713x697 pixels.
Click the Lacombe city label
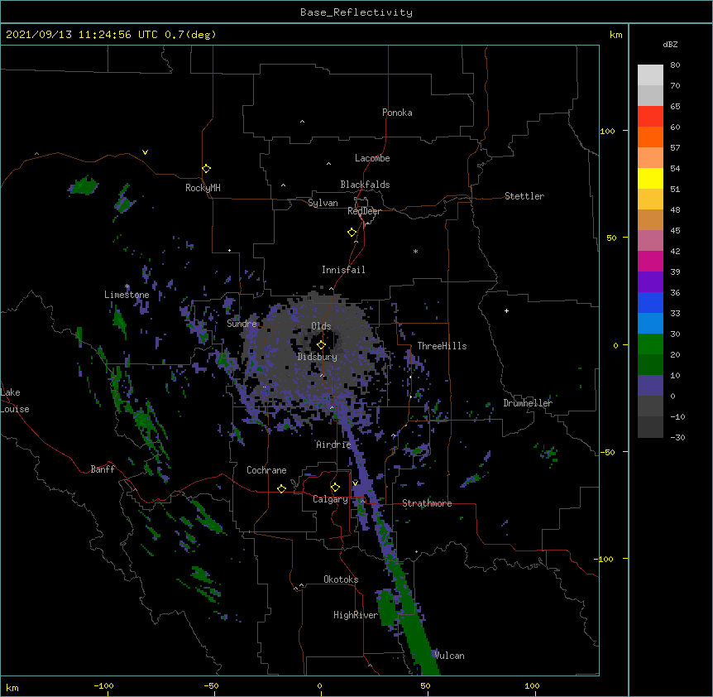coord(372,158)
